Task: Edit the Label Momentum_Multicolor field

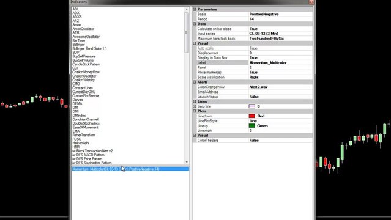Action: click(280, 63)
